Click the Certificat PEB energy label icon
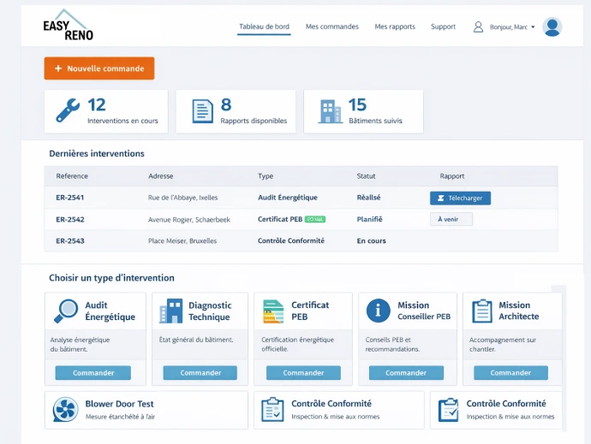Screen dimensions: 591x444 273,311
